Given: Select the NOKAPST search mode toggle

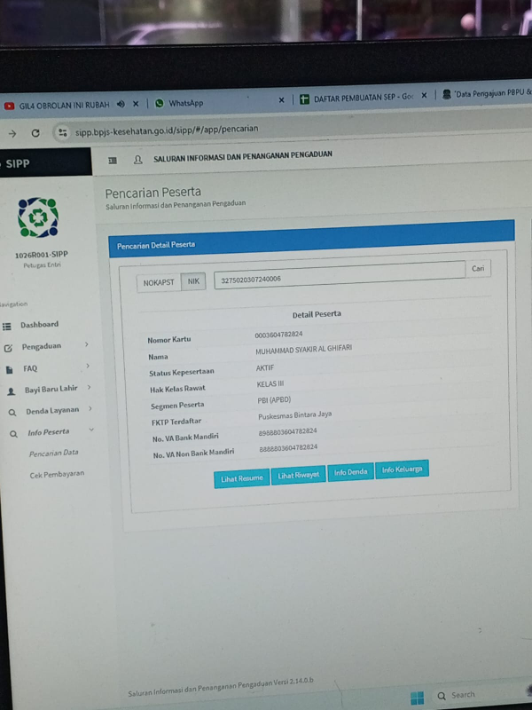Looking at the screenshot, I should pyautogui.click(x=159, y=282).
